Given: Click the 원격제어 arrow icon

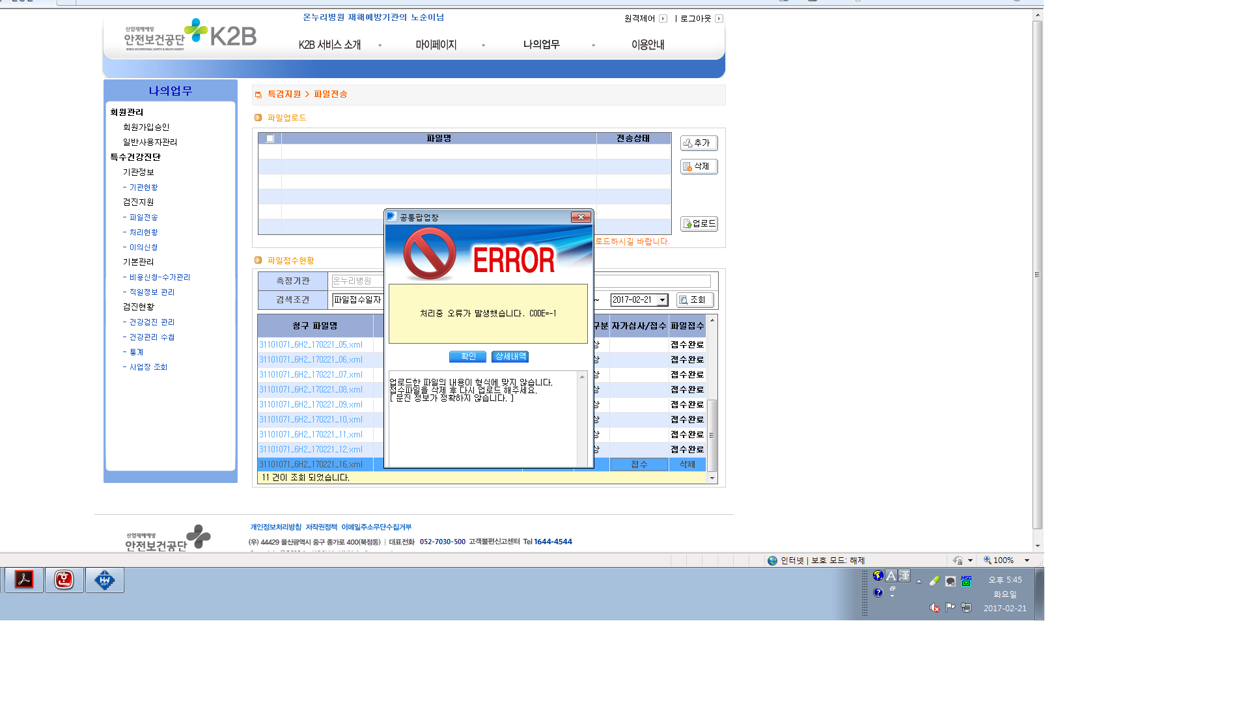Looking at the screenshot, I should [663, 18].
